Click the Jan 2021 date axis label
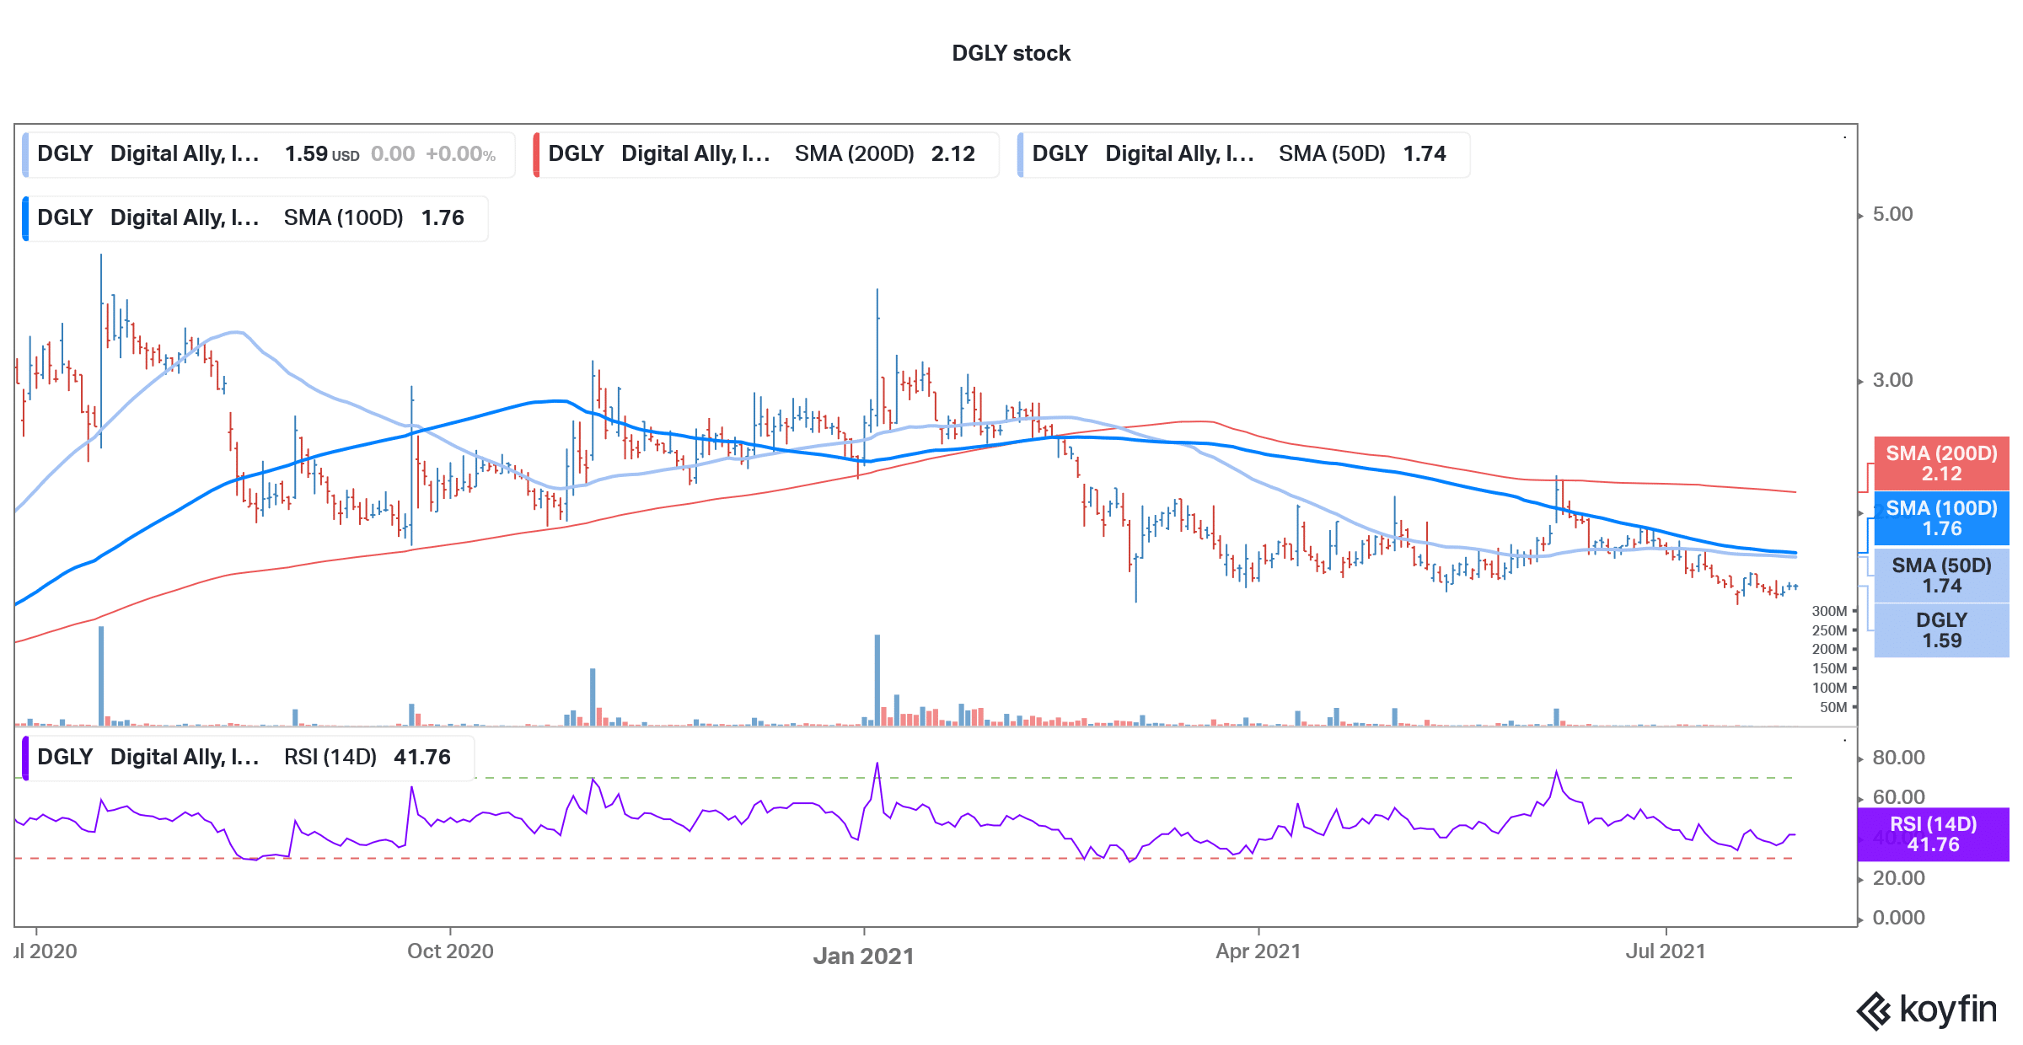 click(x=863, y=956)
